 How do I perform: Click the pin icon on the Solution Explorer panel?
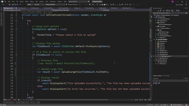click(186, 8)
